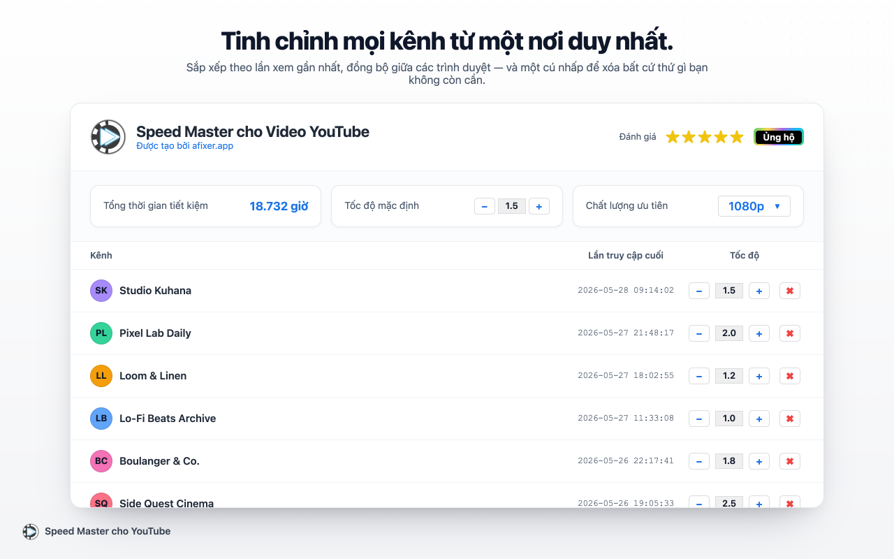This screenshot has height=559, width=894.
Task: Click the timestamp 2026-05-27 11:33:08
Action: (x=626, y=419)
